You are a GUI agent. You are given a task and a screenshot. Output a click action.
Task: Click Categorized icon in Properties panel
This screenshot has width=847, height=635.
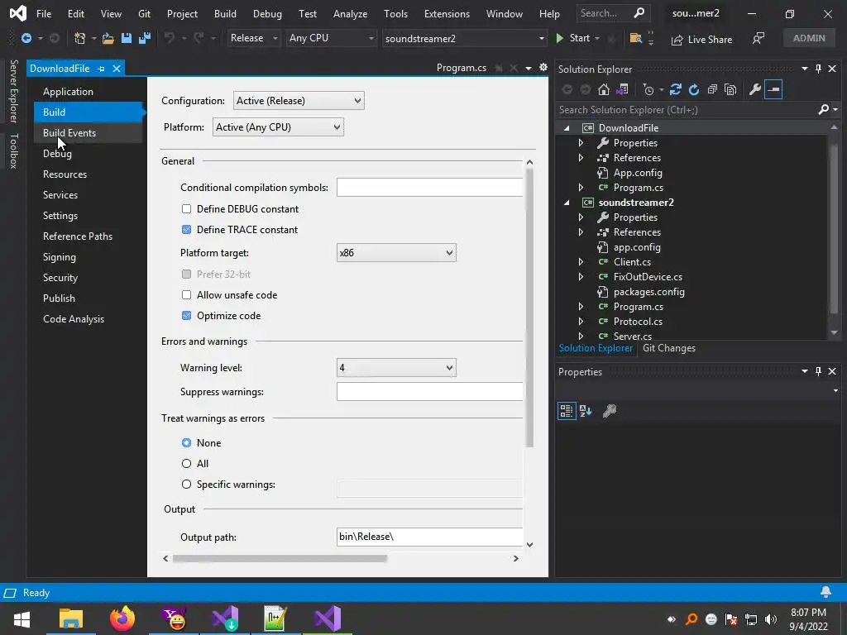[x=567, y=411]
